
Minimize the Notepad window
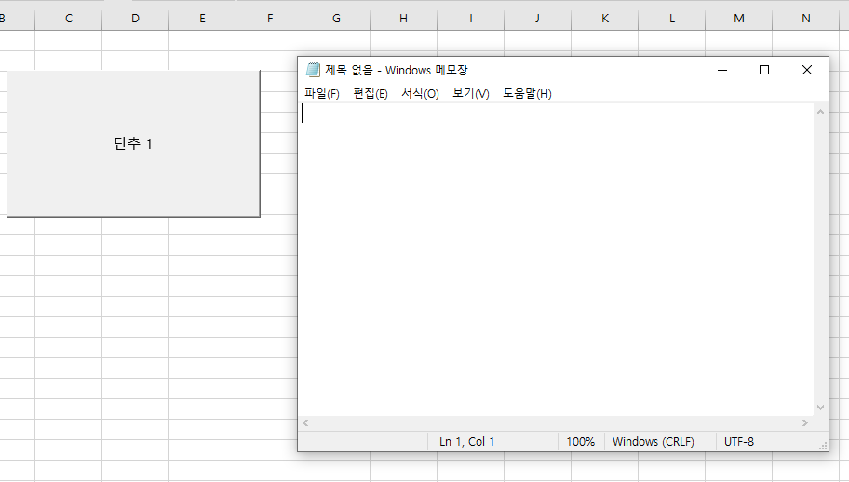[x=722, y=70]
